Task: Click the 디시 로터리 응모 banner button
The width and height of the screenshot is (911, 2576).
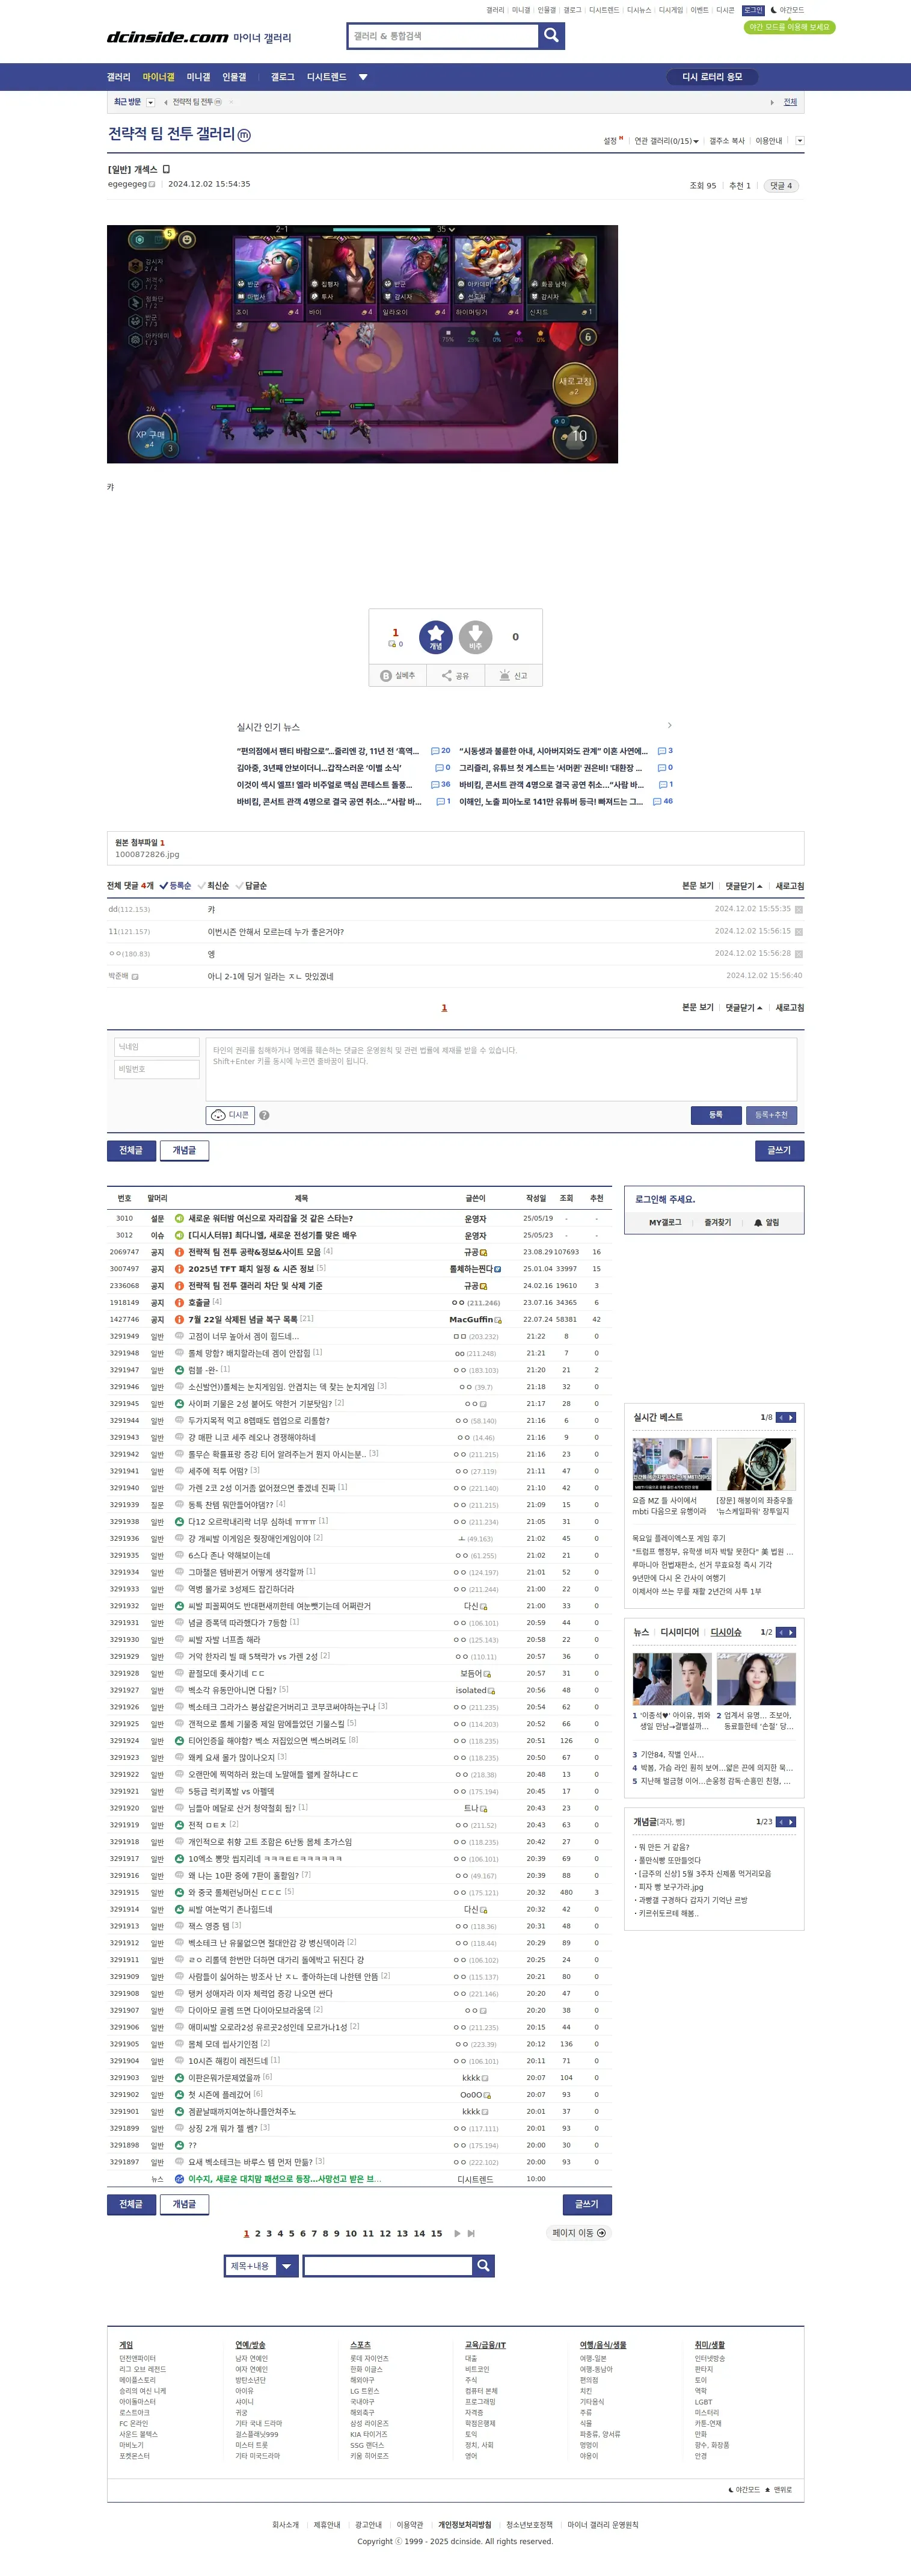Action: point(712,77)
